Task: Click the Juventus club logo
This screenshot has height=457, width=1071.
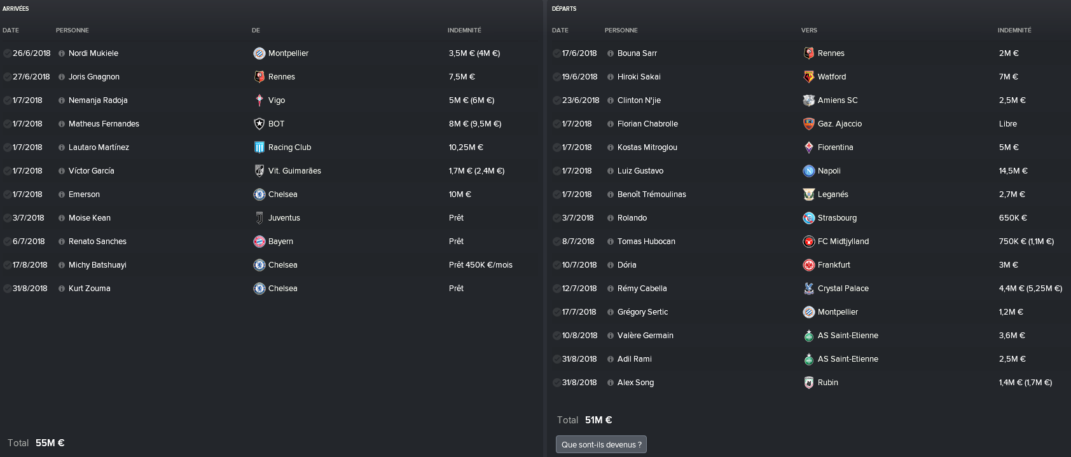Action: pyautogui.click(x=259, y=218)
